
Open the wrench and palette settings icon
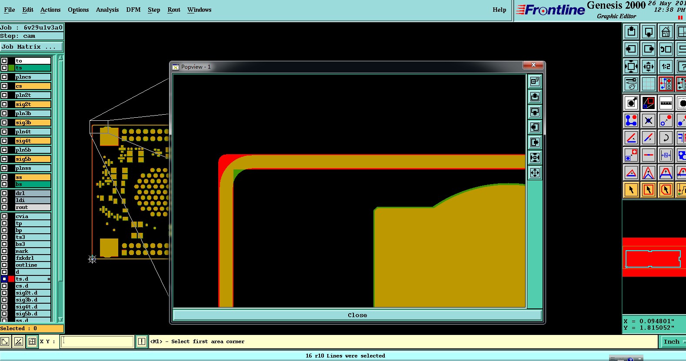(x=631, y=83)
